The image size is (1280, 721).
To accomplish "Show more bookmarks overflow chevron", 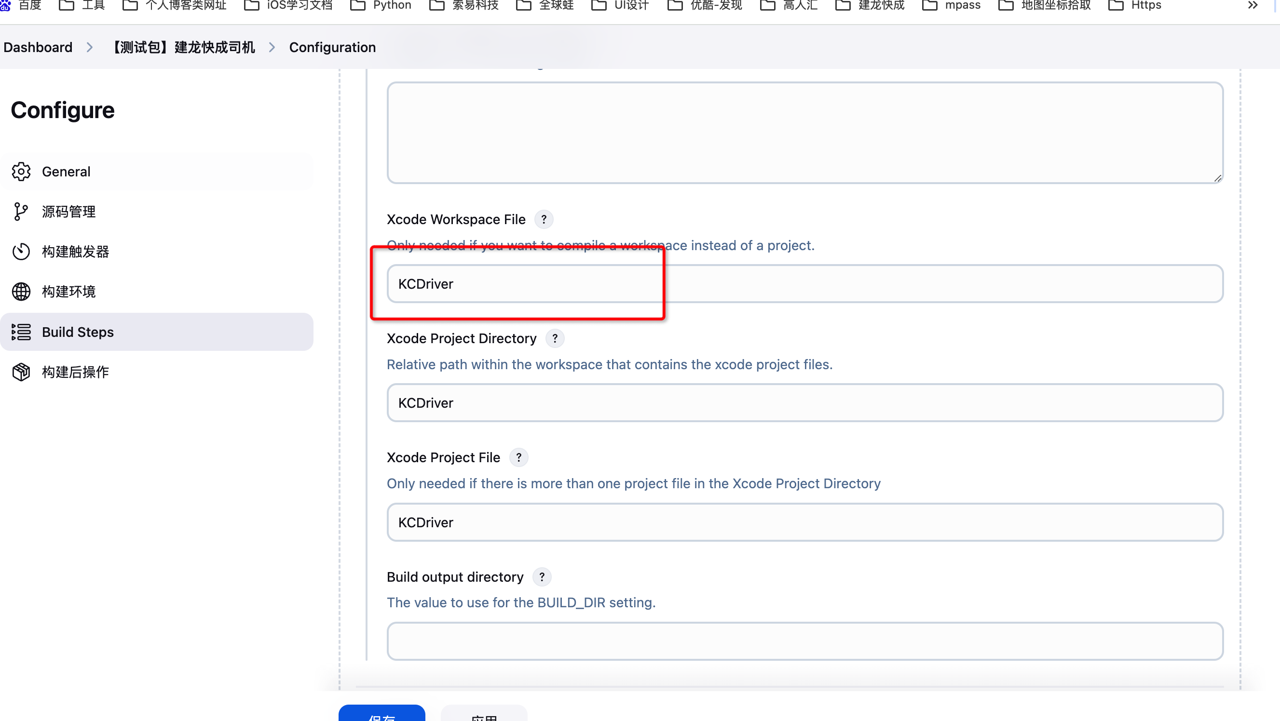I will point(1253,5).
